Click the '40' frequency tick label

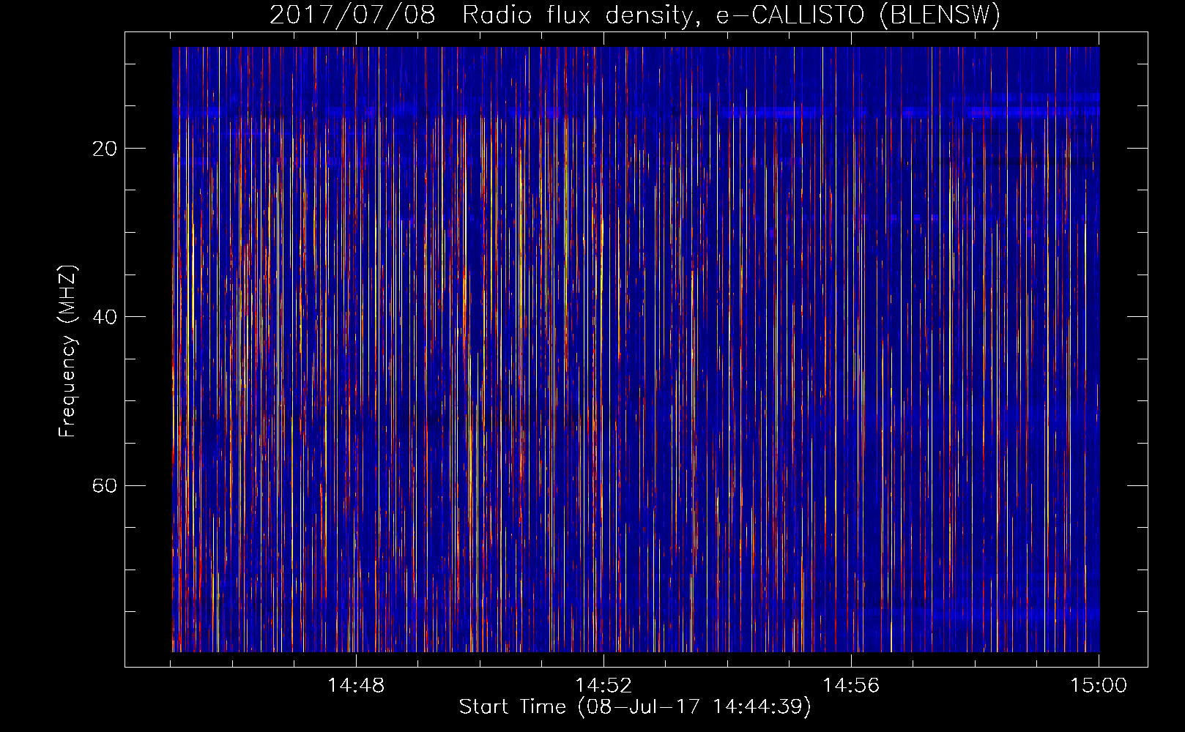point(105,317)
